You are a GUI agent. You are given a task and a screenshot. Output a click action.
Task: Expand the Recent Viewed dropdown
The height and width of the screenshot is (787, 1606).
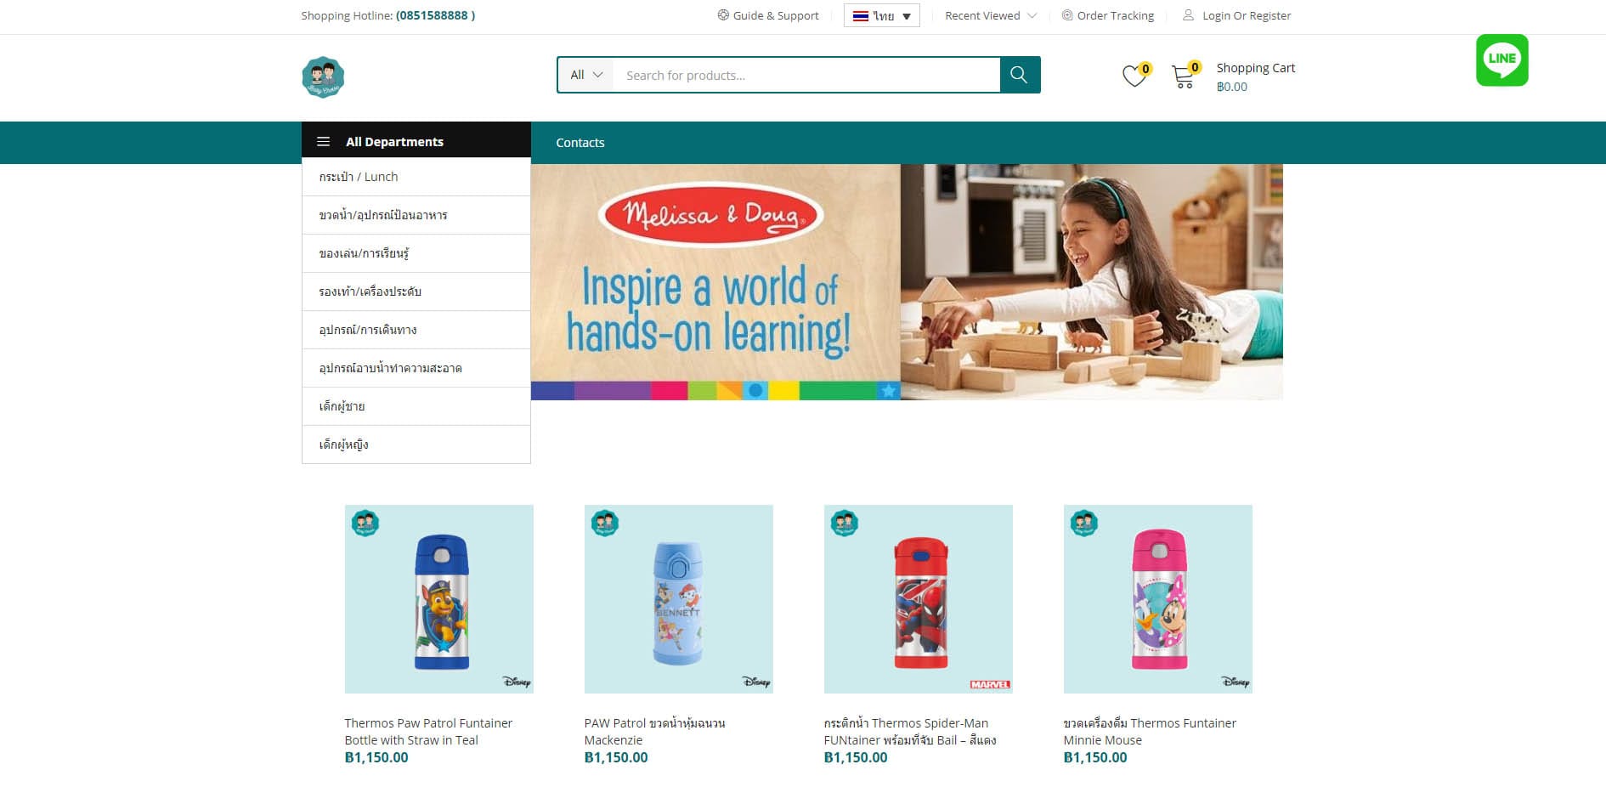point(991,15)
